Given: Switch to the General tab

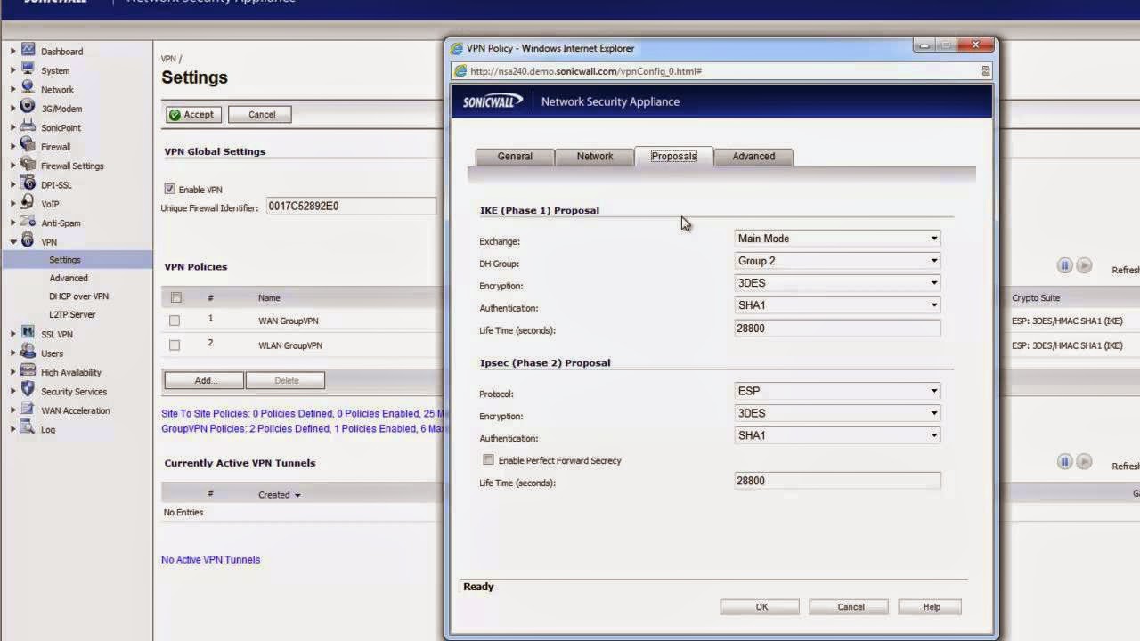Looking at the screenshot, I should click(515, 157).
